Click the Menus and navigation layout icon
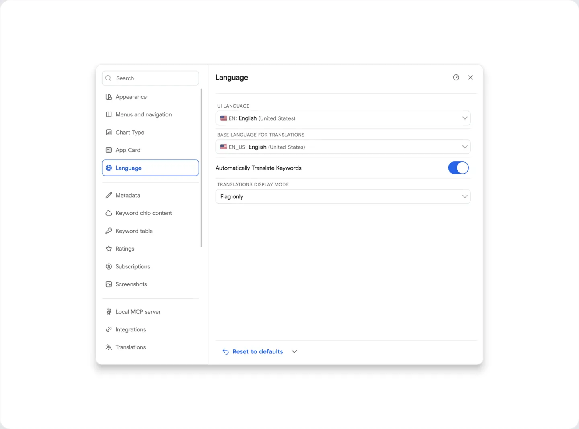579x429 pixels. click(x=109, y=114)
